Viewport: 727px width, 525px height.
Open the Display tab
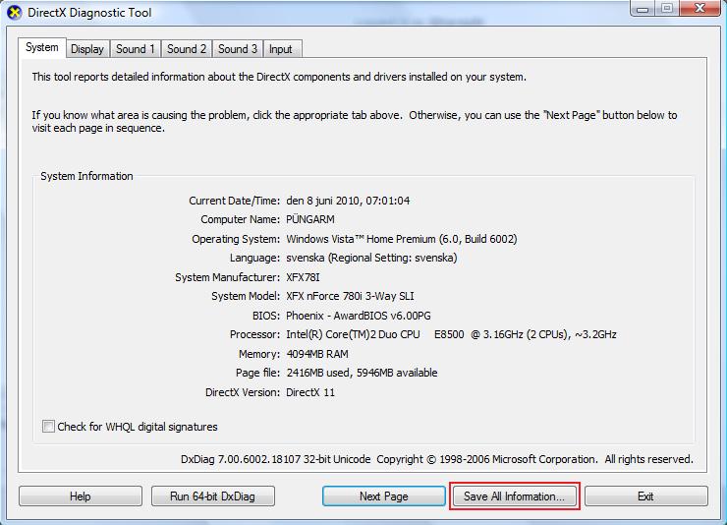pos(87,49)
